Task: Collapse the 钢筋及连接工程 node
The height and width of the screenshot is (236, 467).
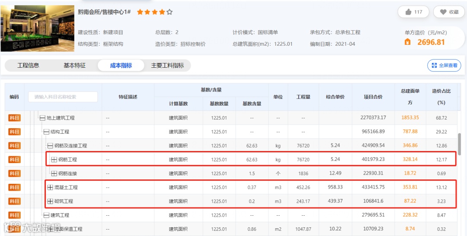Action: (50, 146)
